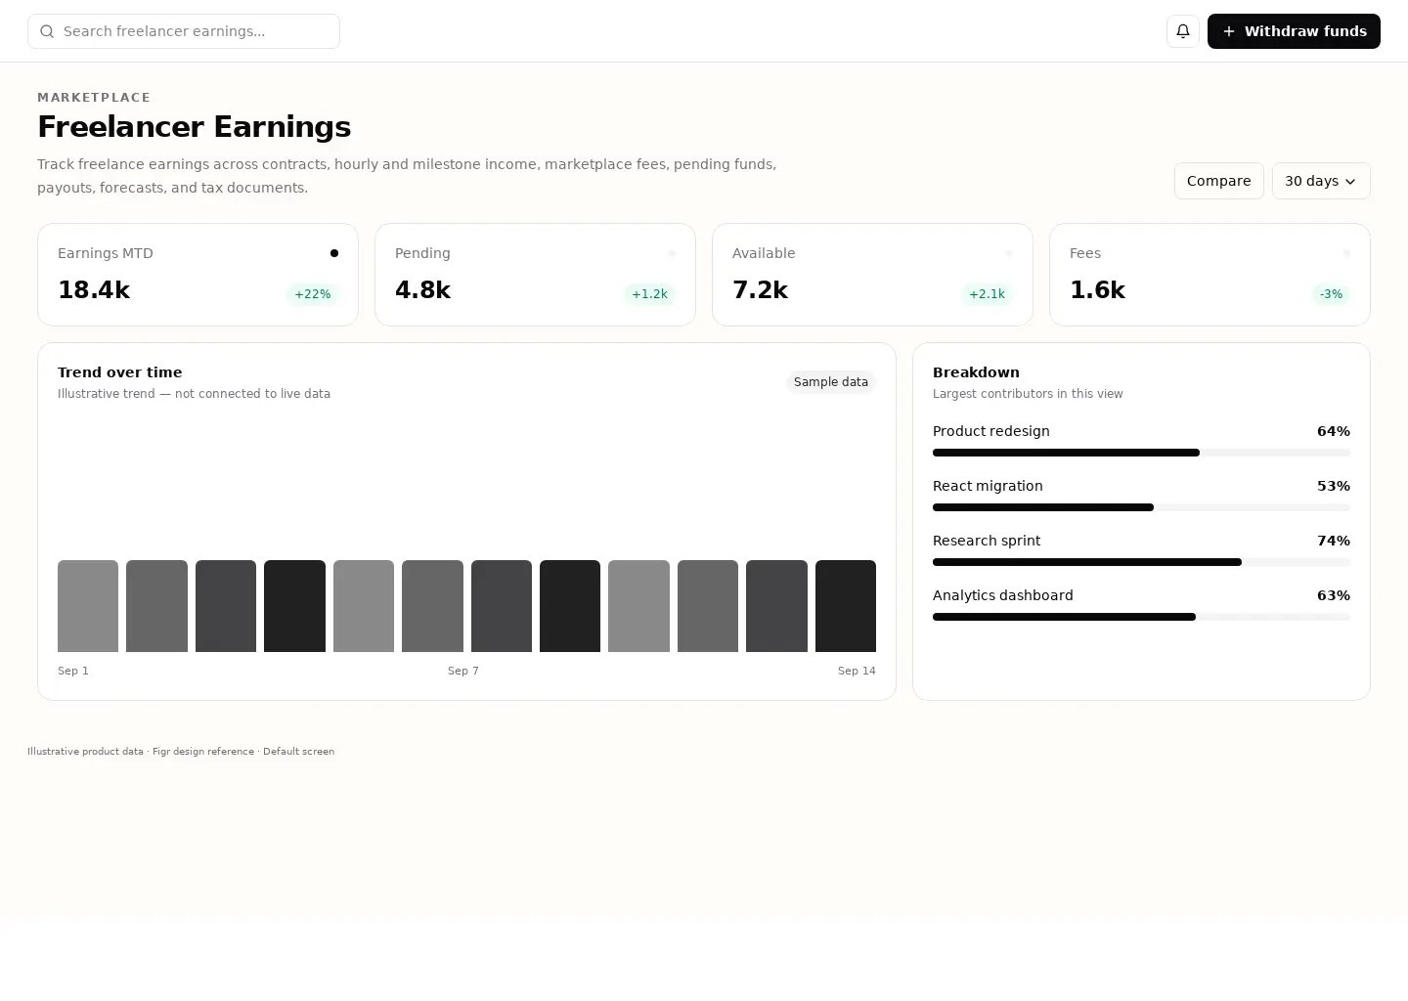
Task: Click the chart bar above Sep 14
Action: click(x=846, y=606)
